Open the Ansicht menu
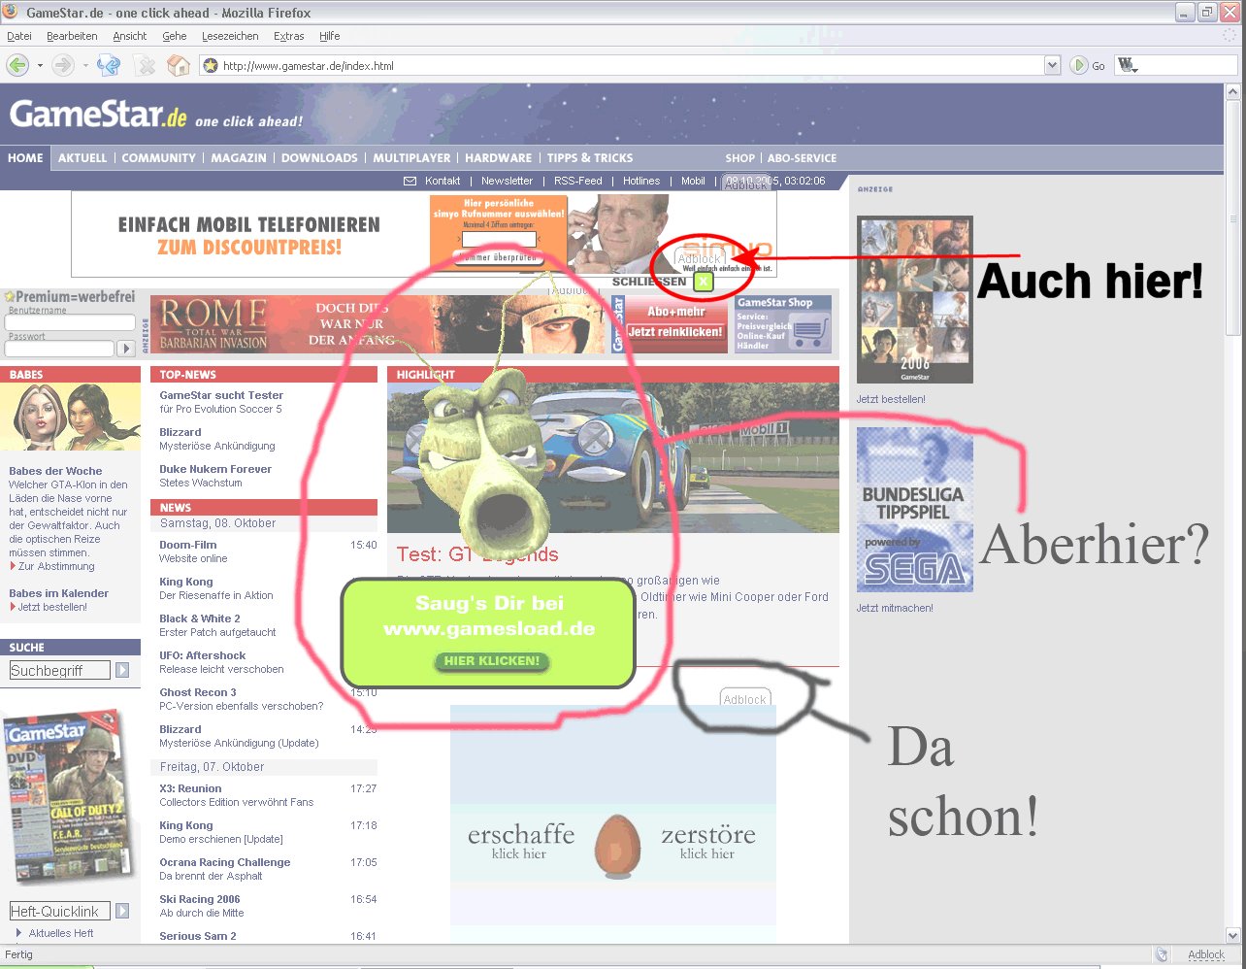The height and width of the screenshot is (969, 1246). [130, 36]
